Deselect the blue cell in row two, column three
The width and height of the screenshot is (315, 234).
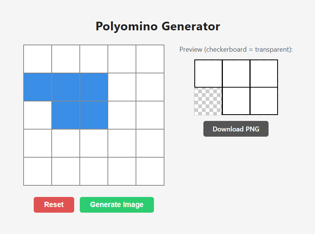pos(94,87)
